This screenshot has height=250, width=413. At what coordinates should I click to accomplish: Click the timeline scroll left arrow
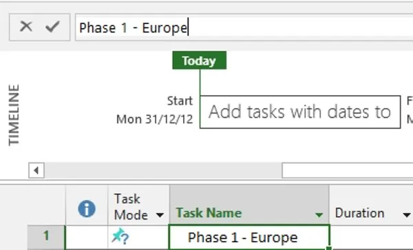(x=36, y=170)
